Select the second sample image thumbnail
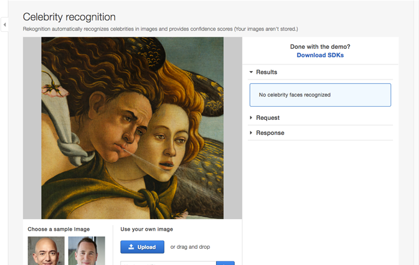 (87, 251)
